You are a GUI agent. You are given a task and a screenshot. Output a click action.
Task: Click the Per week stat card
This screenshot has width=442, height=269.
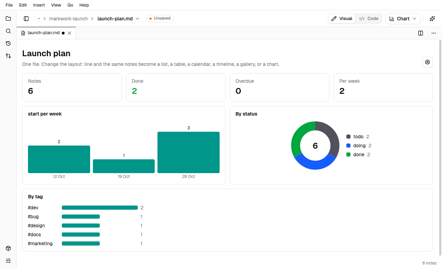pos(383,87)
